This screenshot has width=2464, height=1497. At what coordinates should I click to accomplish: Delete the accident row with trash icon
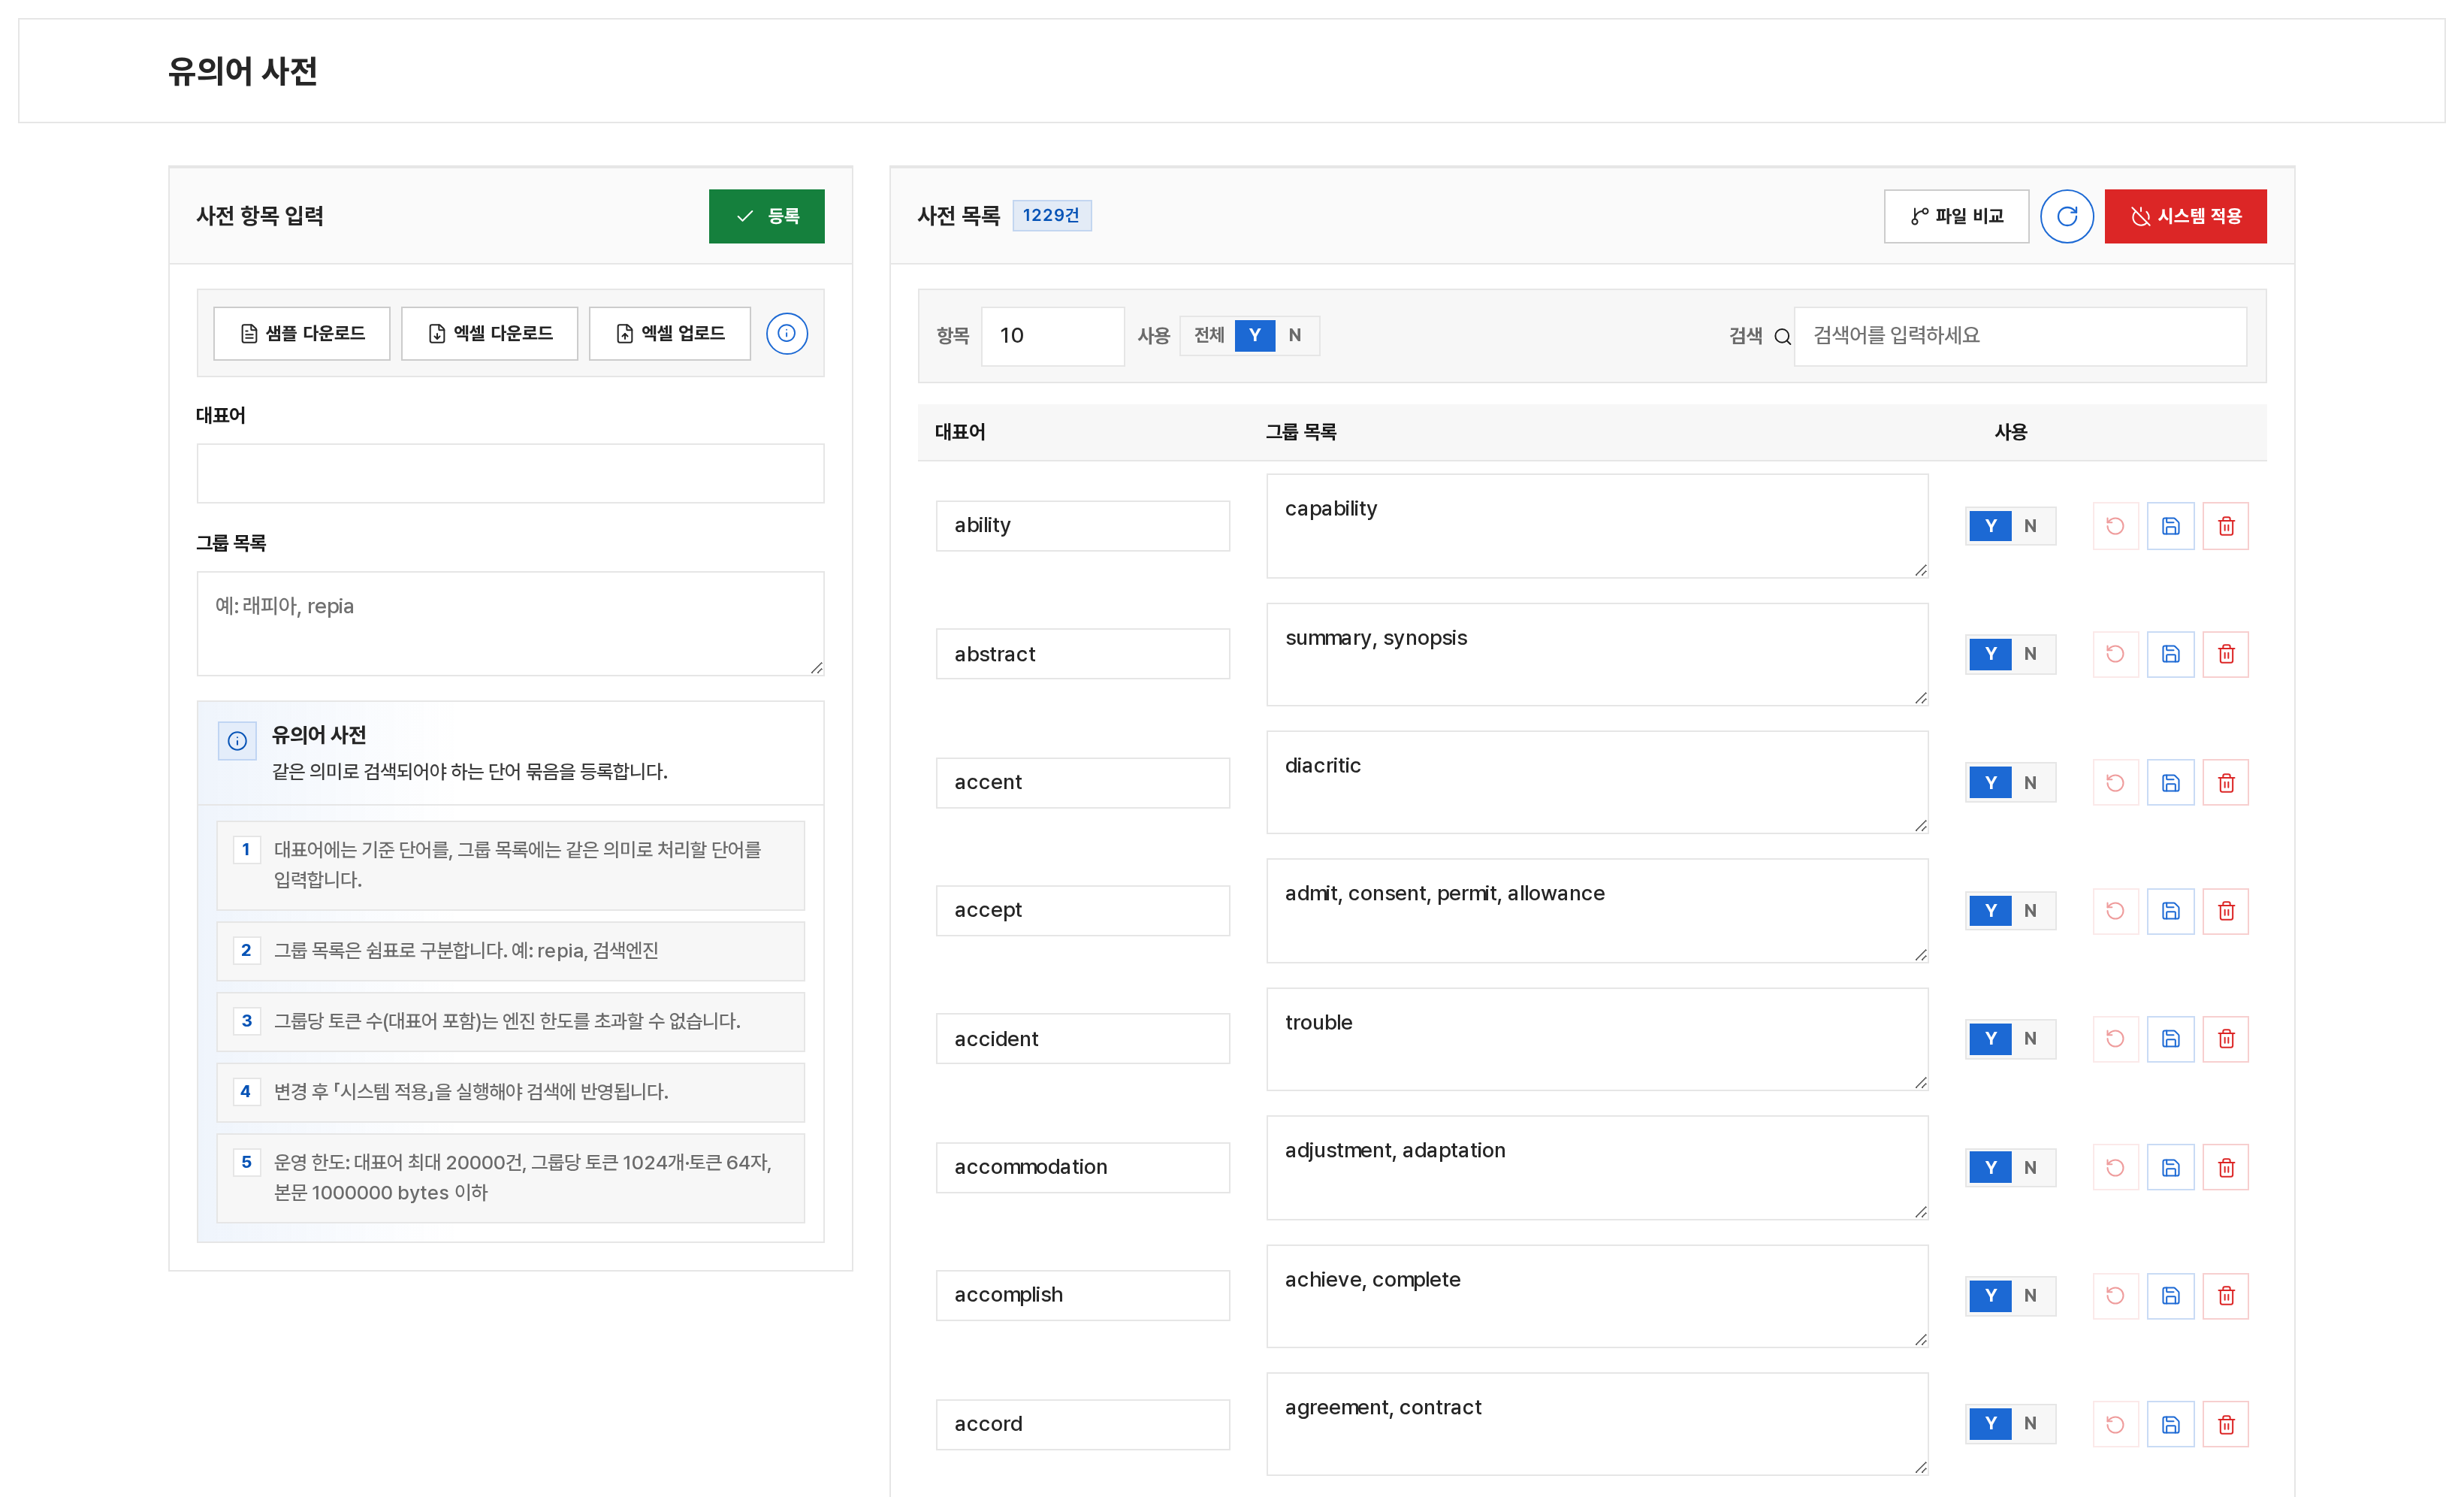(x=2226, y=1039)
